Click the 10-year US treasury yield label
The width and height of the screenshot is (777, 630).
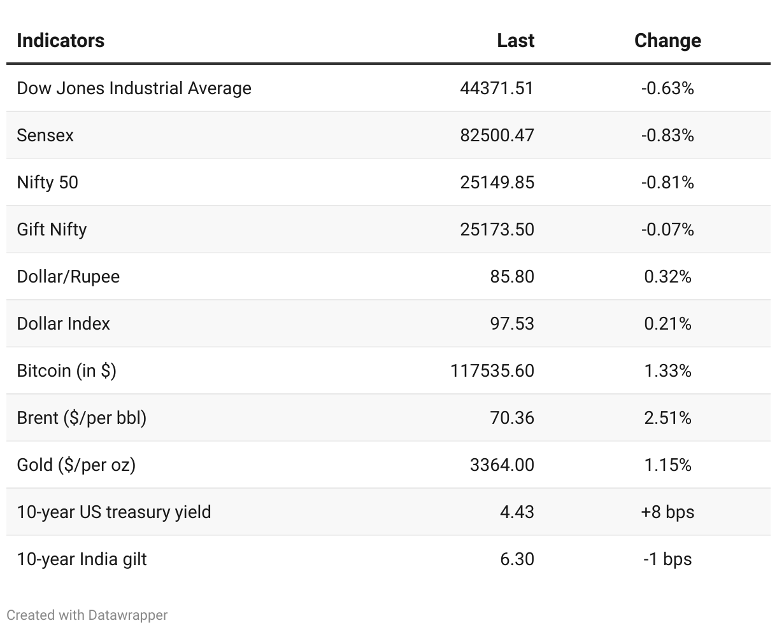point(114,512)
